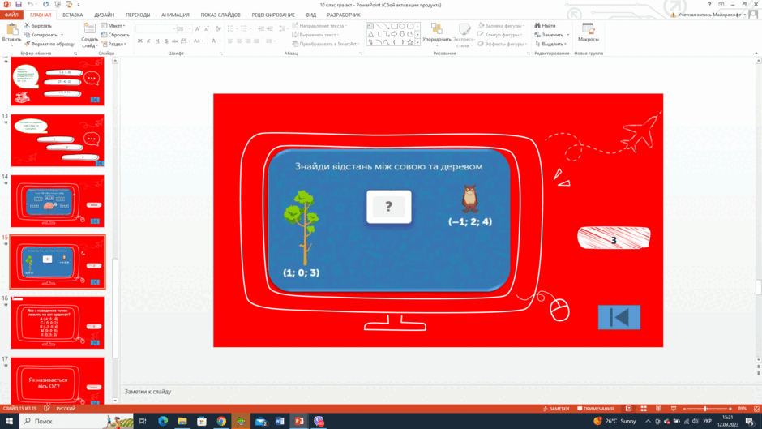Switch to Normal view in status bar

point(628,409)
